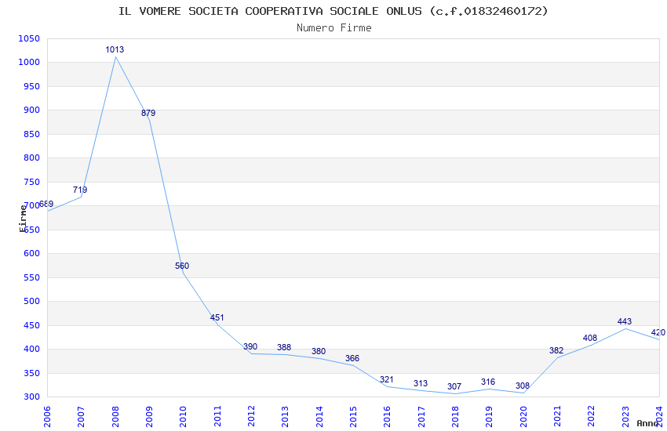The height and width of the screenshot is (431, 667).
Task: Click the 500 y-axis value
Action: [x=32, y=301]
